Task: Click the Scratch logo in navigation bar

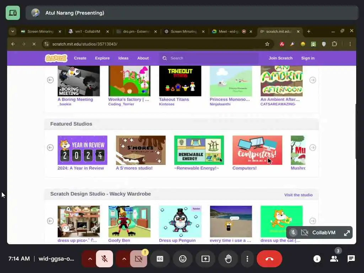Action: point(56,58)
